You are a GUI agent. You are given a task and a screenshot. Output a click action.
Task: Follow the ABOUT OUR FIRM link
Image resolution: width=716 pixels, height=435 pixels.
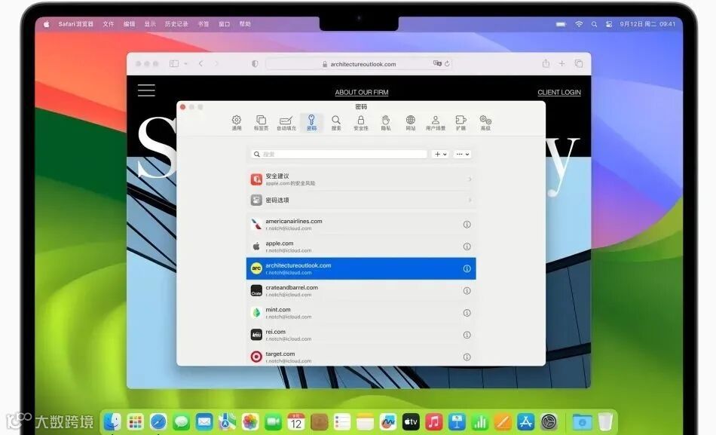pos(362,92)
